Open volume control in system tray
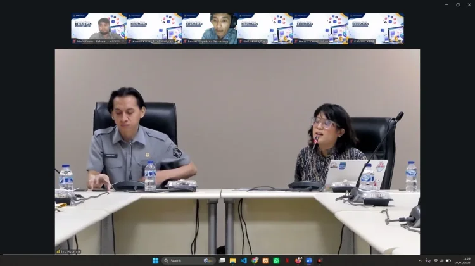Image resolution: width=475 pixels, height=266 pixels. (x=441, y=261)
